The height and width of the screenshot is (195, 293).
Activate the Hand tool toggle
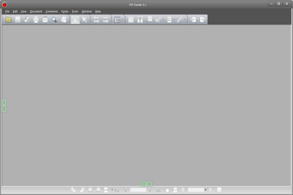tap(75, 19)
